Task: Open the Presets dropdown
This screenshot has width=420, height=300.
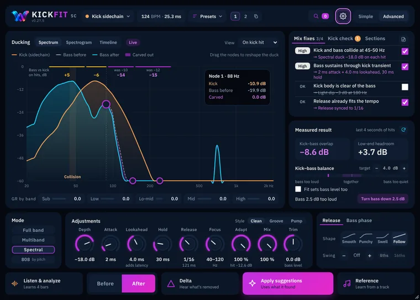Action: [207, 17]
